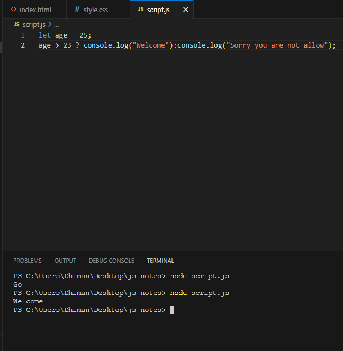Click the "Welcome" string in line 2
The image size is (343, 351).
coord(151,45)
